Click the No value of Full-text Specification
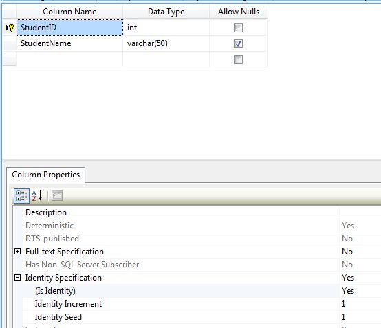 tap(347, 252)
